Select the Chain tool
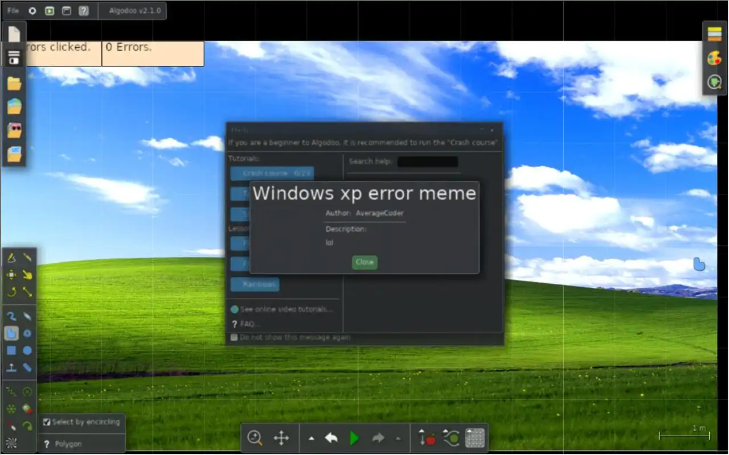Image resolution: width=729 pixels, height=455 pixels. click(27, 368)
